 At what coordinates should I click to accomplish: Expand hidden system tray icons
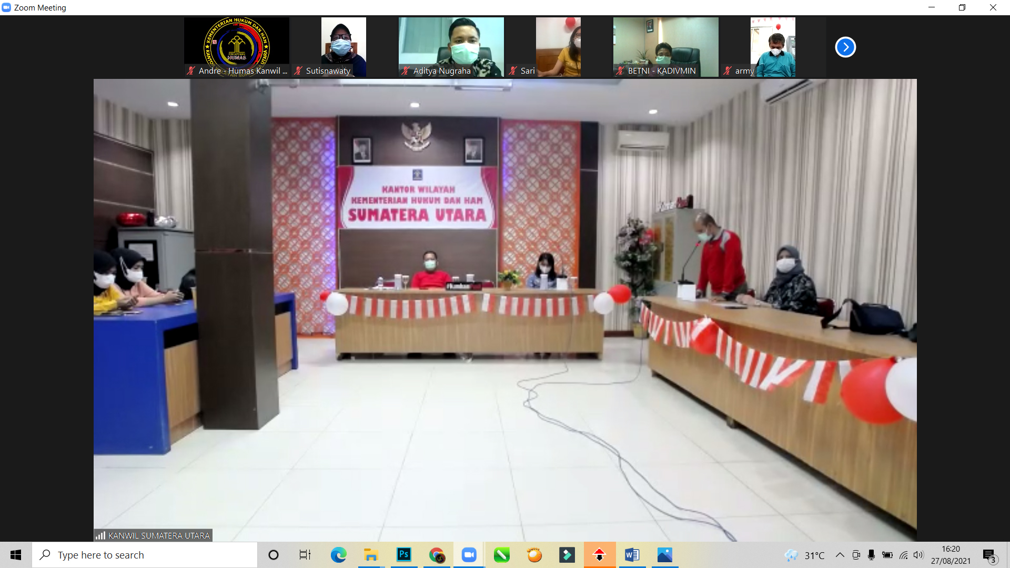click(840, 555)
